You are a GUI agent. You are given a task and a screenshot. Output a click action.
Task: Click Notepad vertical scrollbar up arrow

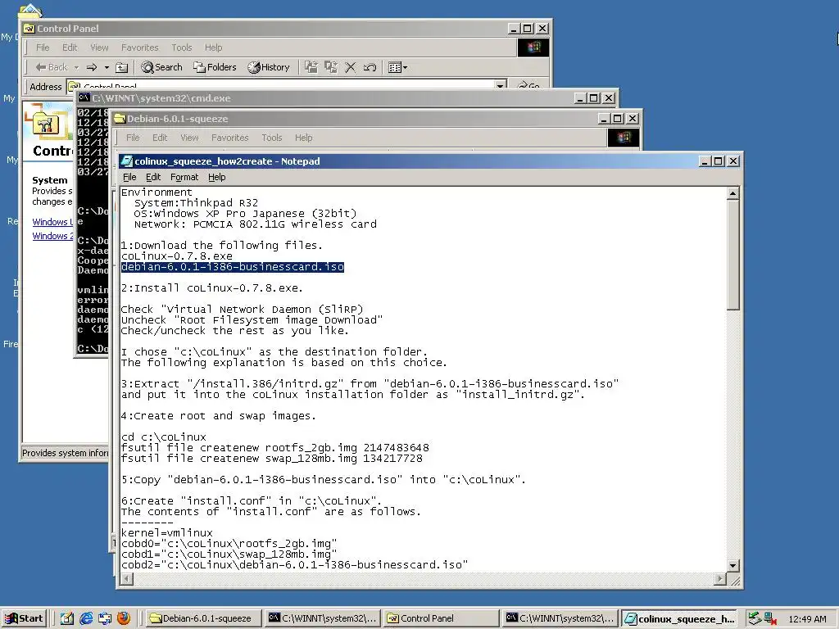pos(732,193)
